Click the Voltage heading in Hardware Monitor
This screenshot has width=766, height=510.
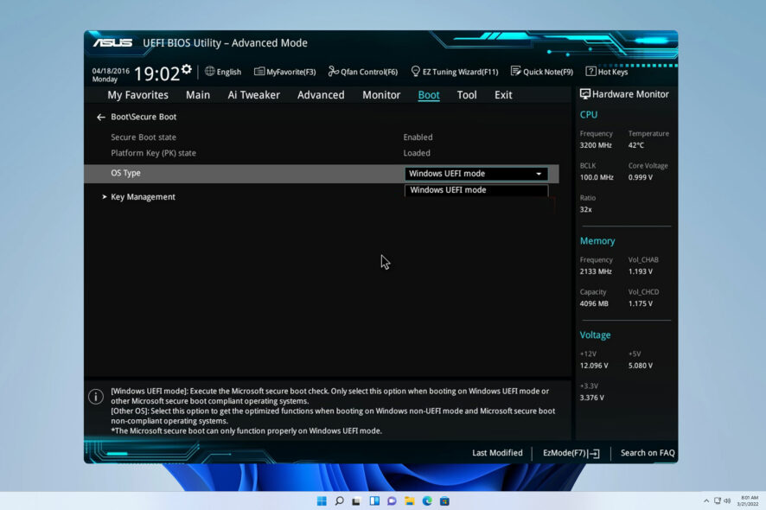pyautogui.click(x=595, y=335)
